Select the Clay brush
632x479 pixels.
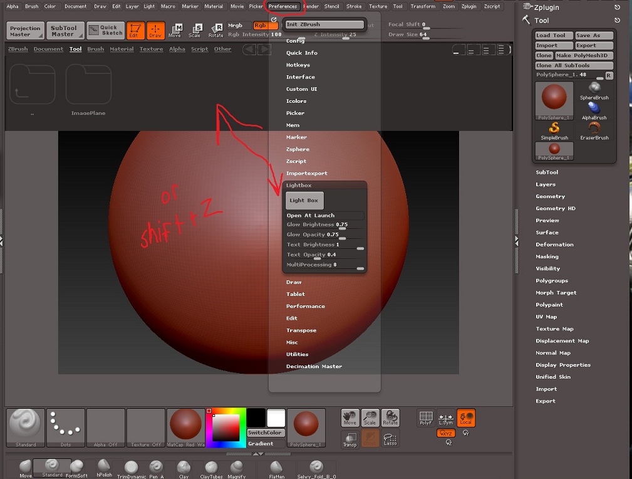[184, 469]
